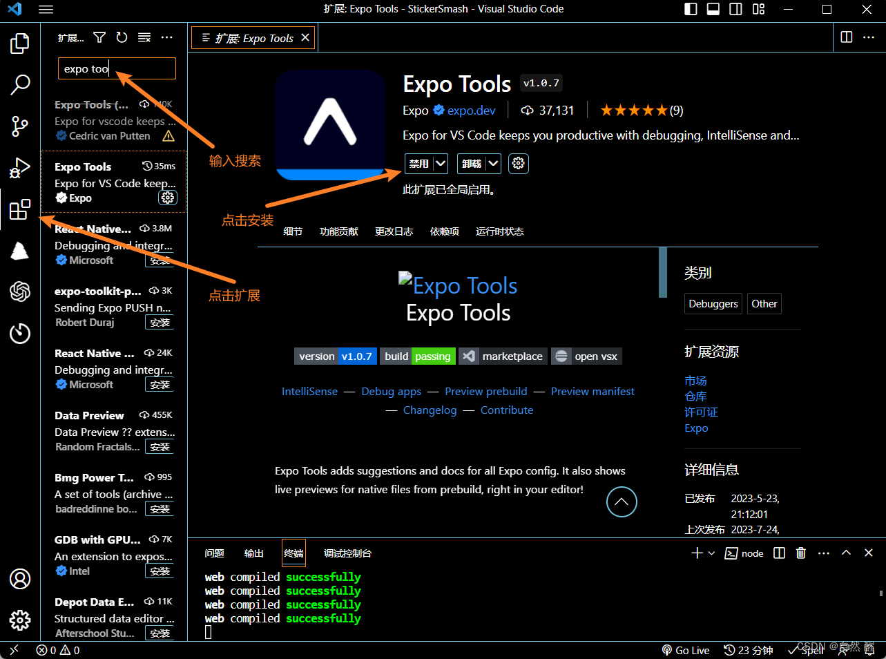Image resolution: width=886 pixels, height=659 pixels.
Task: Open terminal panel more actions
Action: (824, 553)
